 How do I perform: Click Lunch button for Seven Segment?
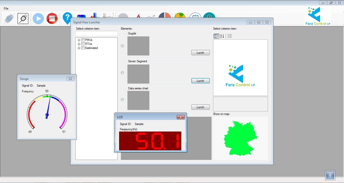[x=200, y=81]
